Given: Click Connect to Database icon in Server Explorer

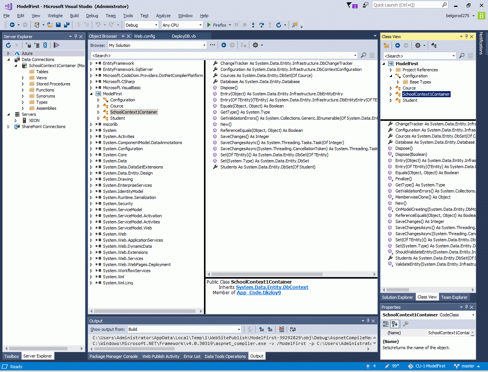Looking at the screenshot, I should 29,45.
